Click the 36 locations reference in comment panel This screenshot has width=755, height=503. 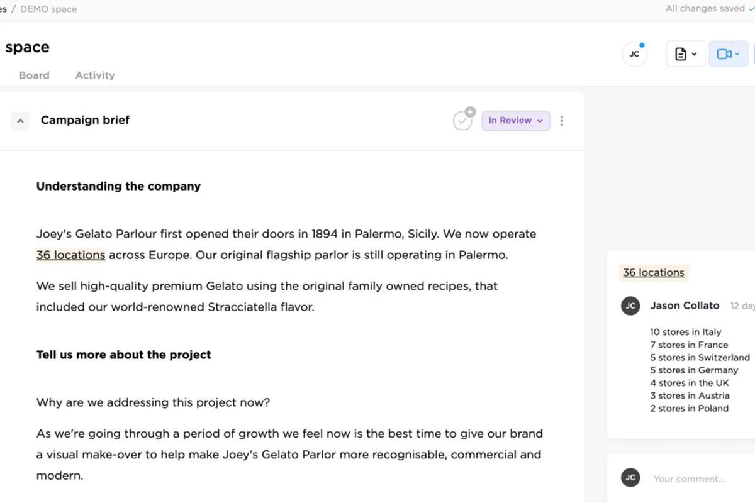pyautogui.click(x=653, y=273)
